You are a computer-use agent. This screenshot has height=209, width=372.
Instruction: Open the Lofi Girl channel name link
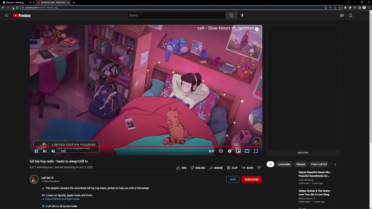46,178
